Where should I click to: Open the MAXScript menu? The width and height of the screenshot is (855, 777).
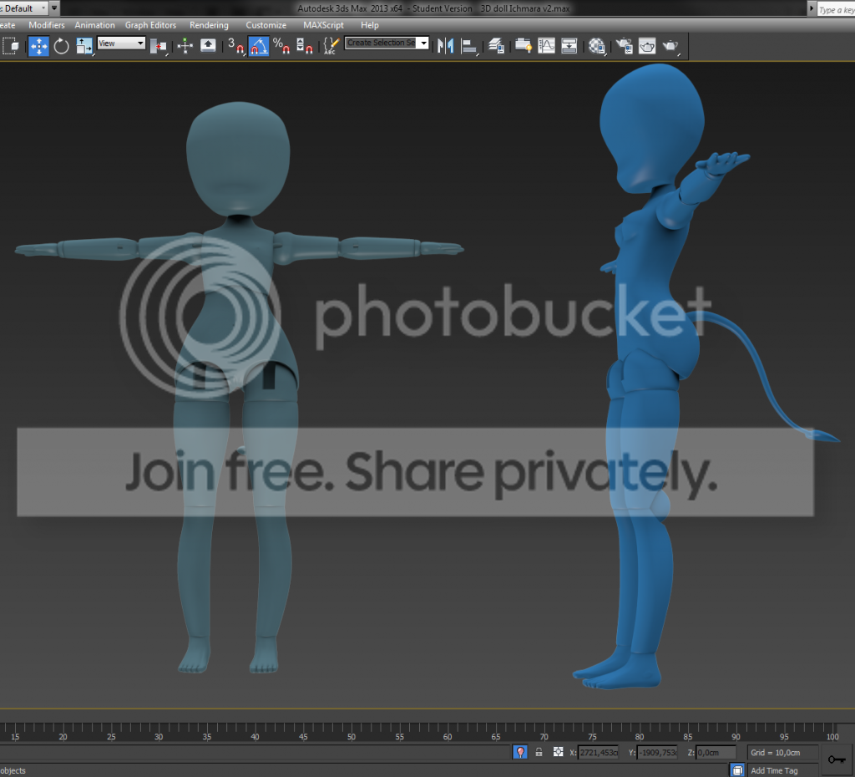[x=323, y=25]
